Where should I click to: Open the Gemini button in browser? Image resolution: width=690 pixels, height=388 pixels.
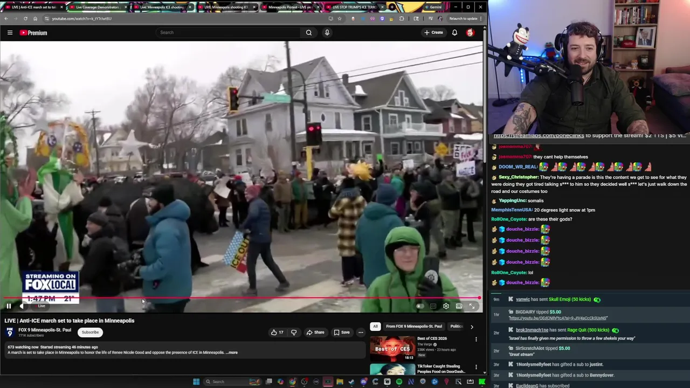[x=432, y=7]
